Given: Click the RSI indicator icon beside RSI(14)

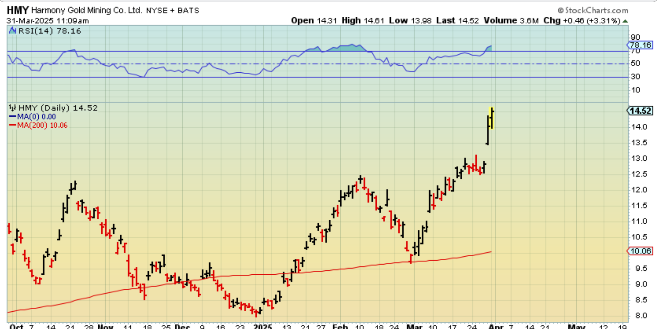Looking at the screenshot, I should pyautogui.click(x=13, y=31).
